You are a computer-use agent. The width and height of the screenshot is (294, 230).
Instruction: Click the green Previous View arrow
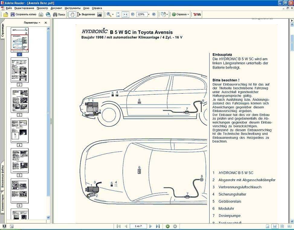click(x=168, y=226)
